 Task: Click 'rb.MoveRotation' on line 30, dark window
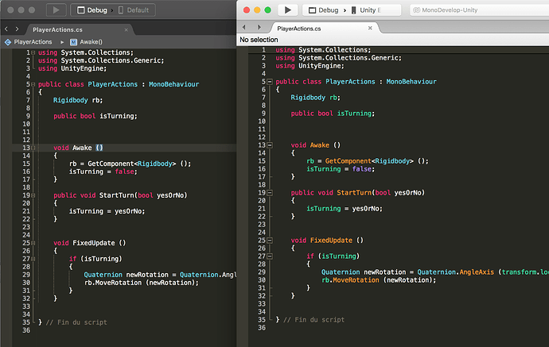coord(113,283)
